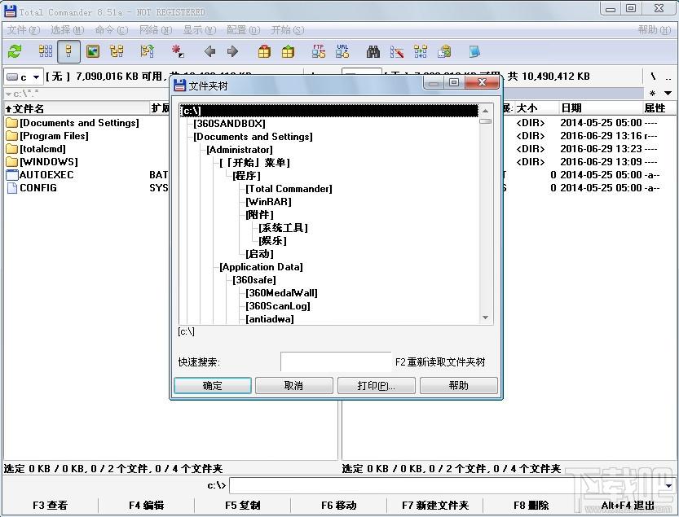Open the 文件(F) menu
The height and width of the screenshot is (517, 679).
click(24, 30)
